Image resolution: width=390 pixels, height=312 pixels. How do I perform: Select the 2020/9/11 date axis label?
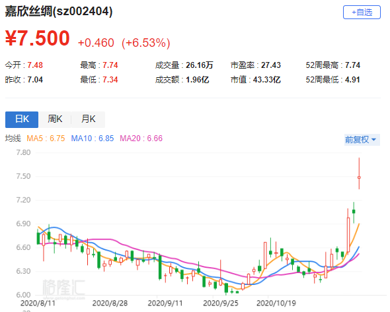(x=165, y=303)
